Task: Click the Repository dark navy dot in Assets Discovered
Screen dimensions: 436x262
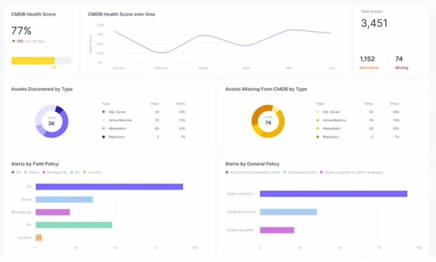Action: coord(103,137)
